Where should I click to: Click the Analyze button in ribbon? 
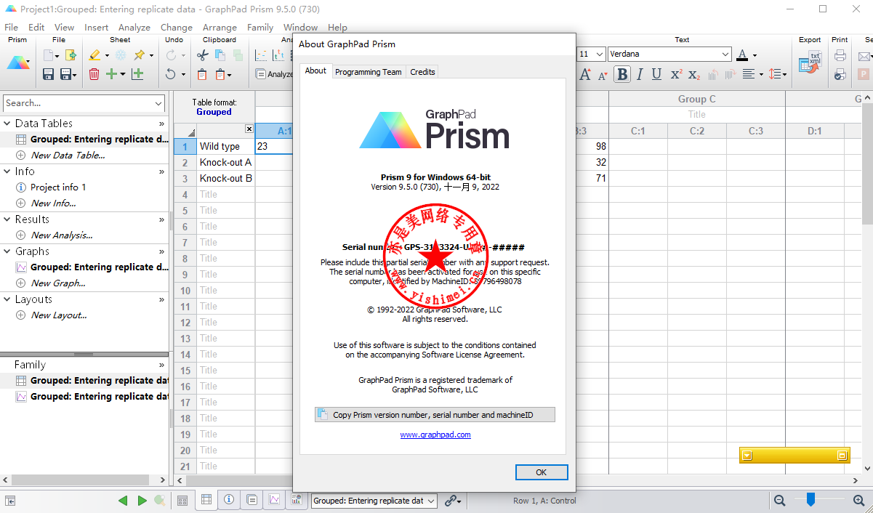(274, 74)
